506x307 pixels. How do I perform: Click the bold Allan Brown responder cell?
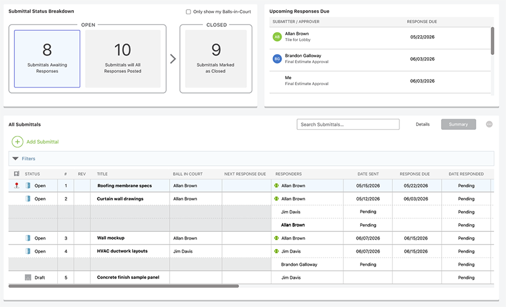307,225
